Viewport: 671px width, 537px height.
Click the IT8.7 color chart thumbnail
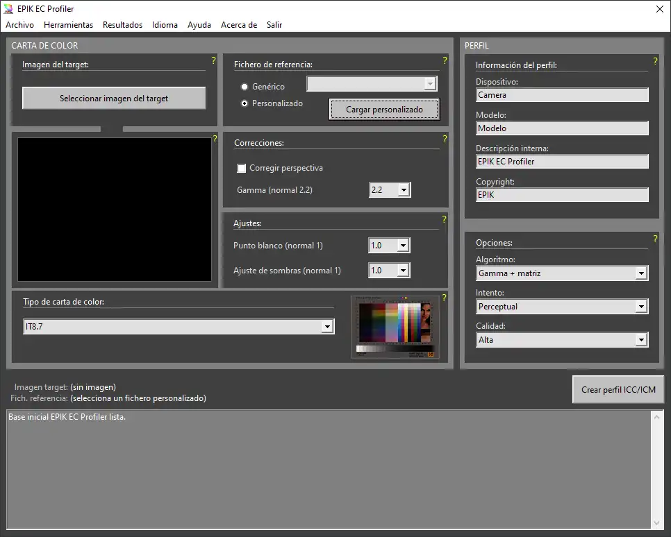[395, 327]
